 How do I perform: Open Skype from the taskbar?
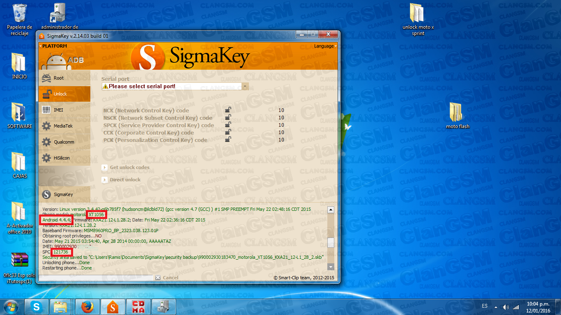(37, 307)
